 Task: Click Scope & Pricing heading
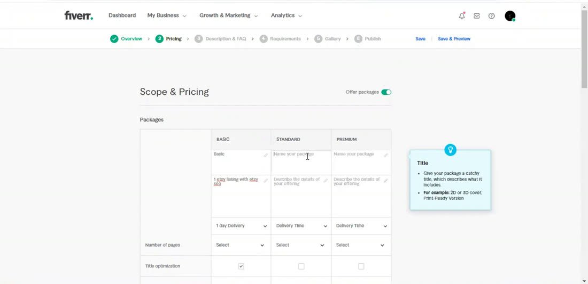[174, 92]
